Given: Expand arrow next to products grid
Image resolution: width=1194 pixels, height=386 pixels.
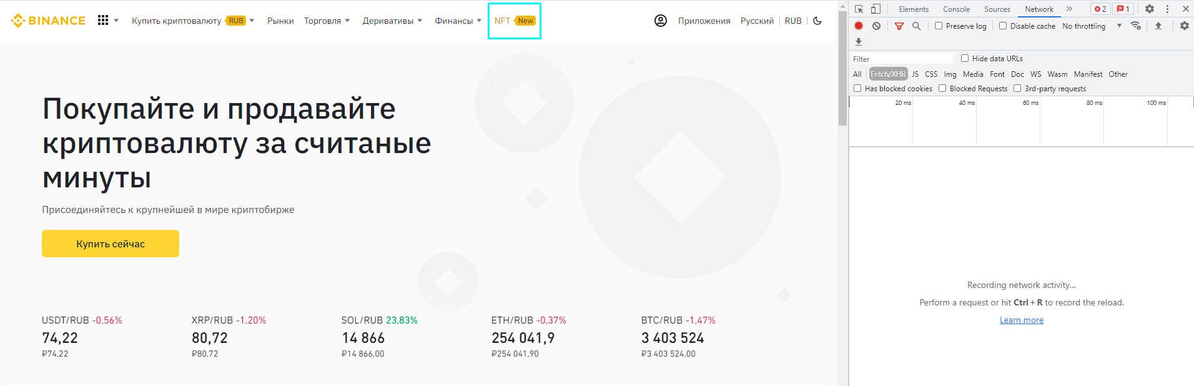Looking at the screenshot, I should 116,21.
